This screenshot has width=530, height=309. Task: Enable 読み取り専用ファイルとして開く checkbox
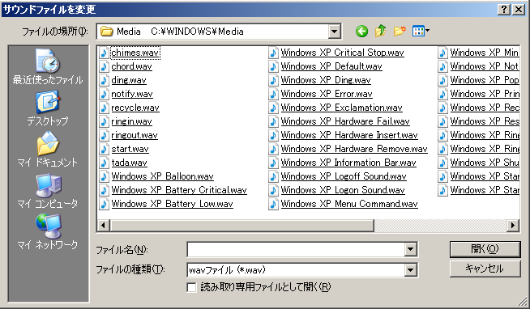coord(191,287)
